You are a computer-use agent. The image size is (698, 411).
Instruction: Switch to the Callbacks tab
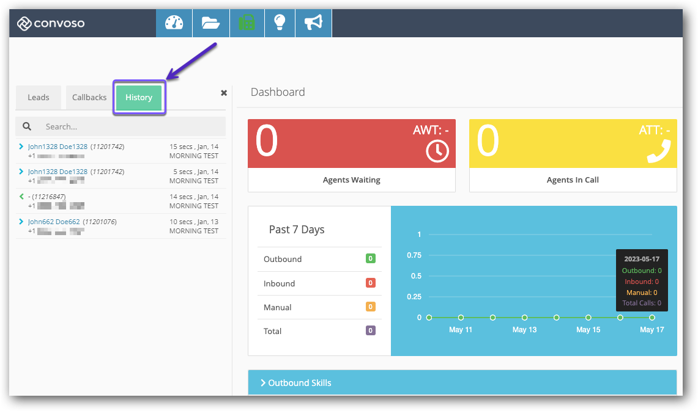coord(89,98)
